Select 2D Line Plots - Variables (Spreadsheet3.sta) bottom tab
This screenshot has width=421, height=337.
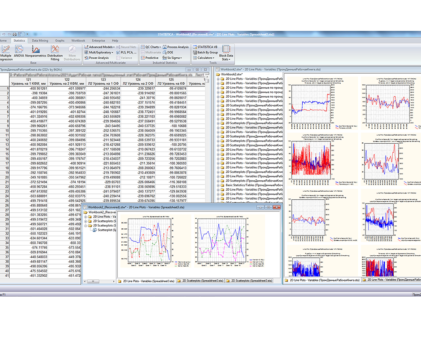(147, 281)
